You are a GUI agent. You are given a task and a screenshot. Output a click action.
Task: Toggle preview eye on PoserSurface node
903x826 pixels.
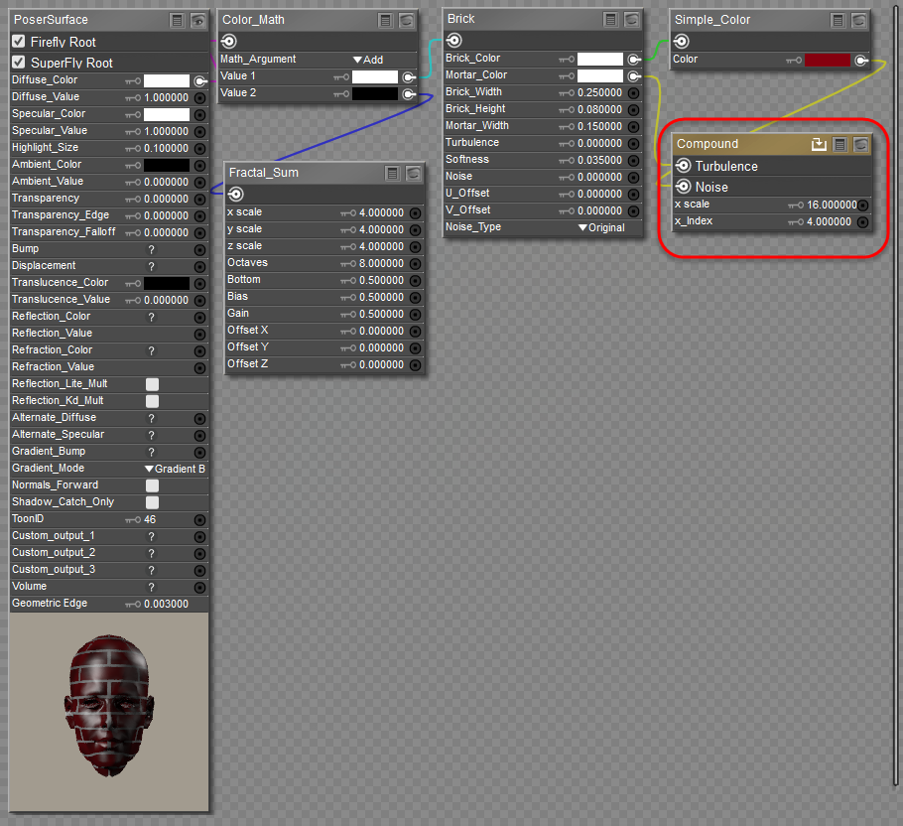198,20
